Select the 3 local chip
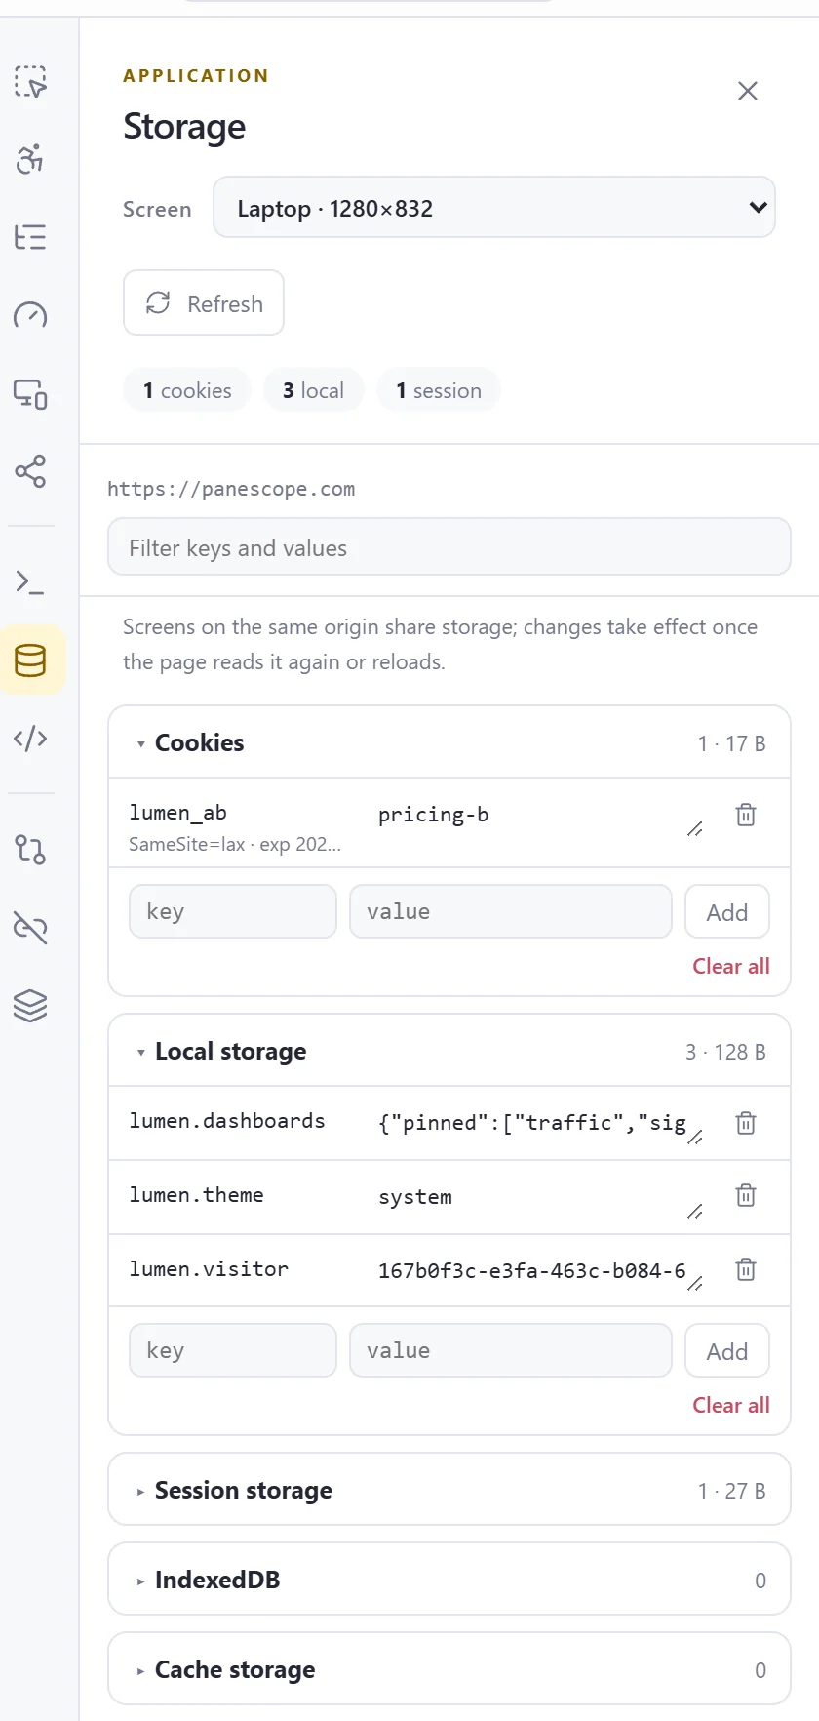This screenshot has height=1721, width=819. (313, 390)
